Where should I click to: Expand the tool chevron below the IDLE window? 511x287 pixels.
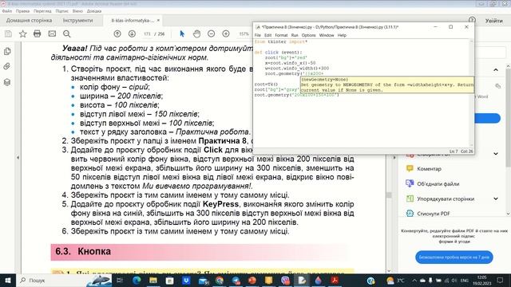(x=496, y=154)
